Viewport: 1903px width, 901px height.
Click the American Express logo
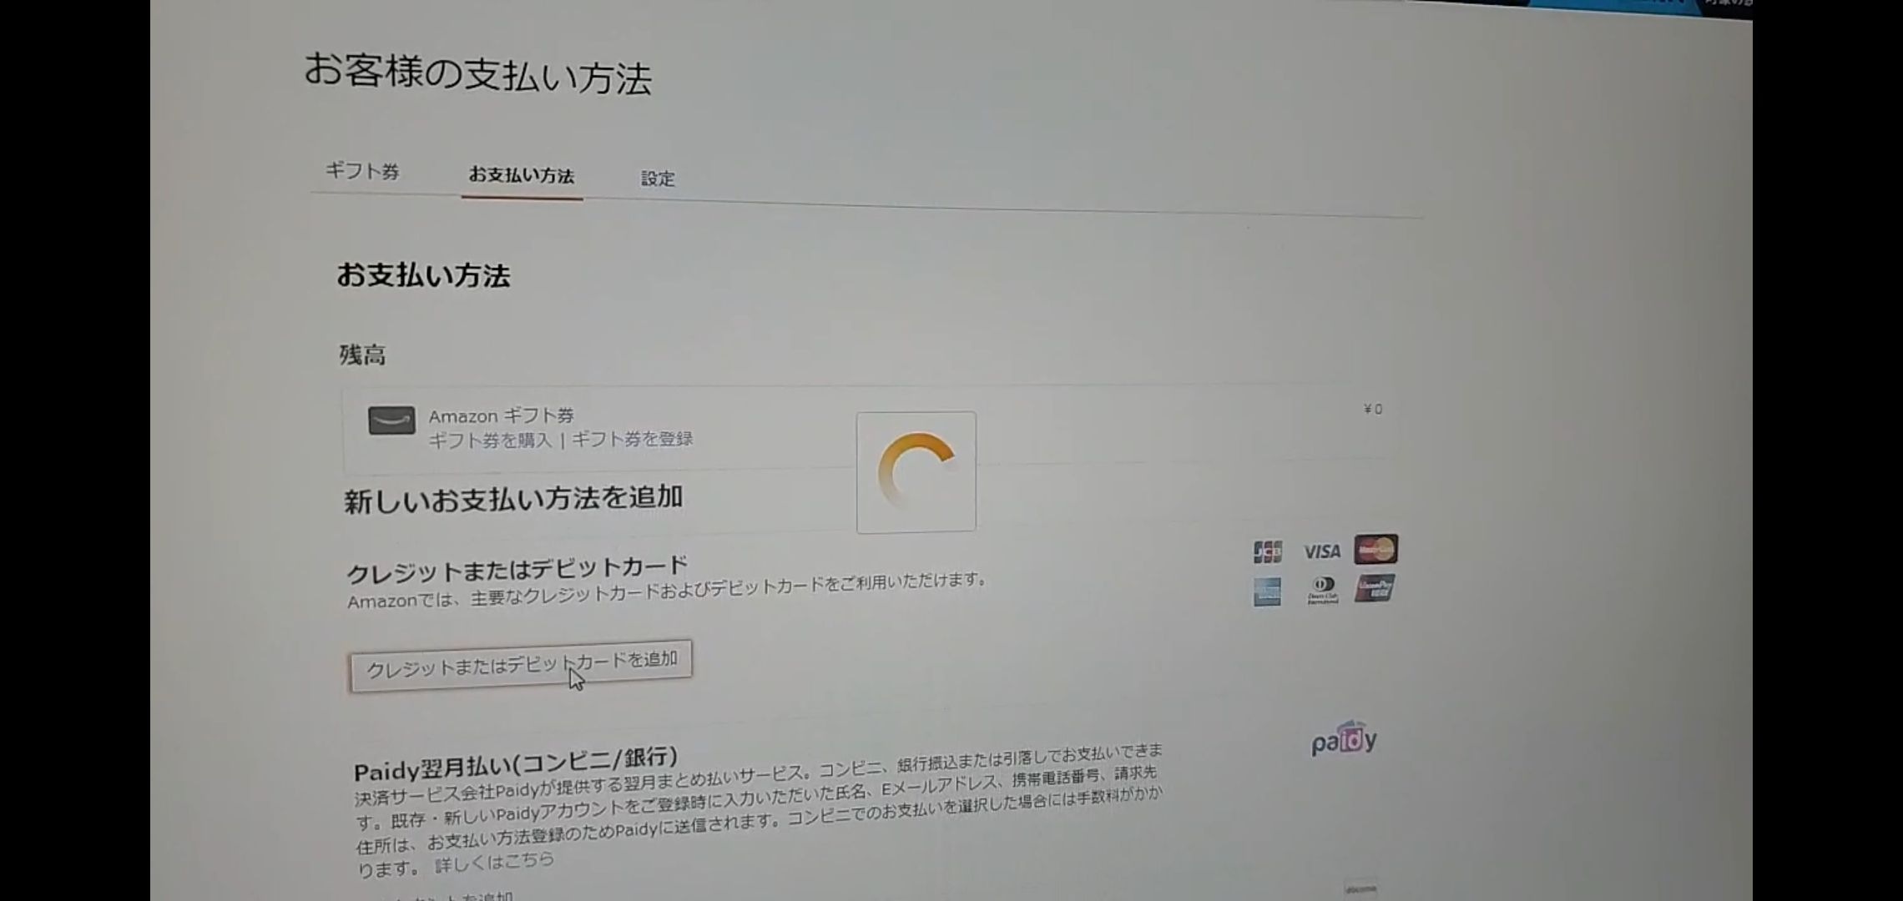coord(1267,592)
